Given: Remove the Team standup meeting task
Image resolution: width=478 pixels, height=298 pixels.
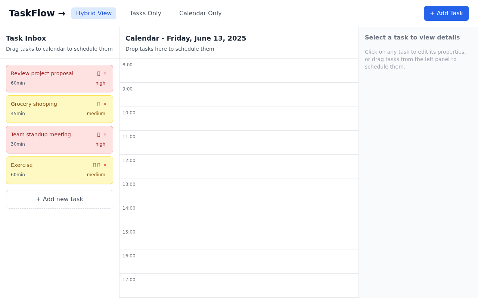Looking at the screenshot, I should pos(105,134).
